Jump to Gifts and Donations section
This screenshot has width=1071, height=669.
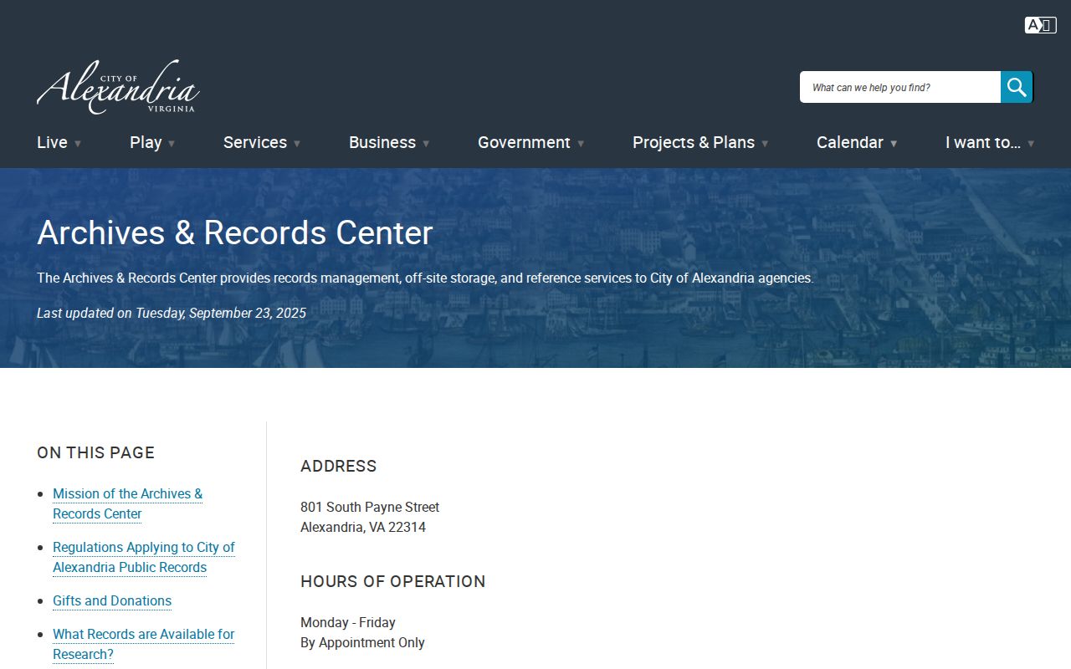pyautogui.click(x=112, y=600)
